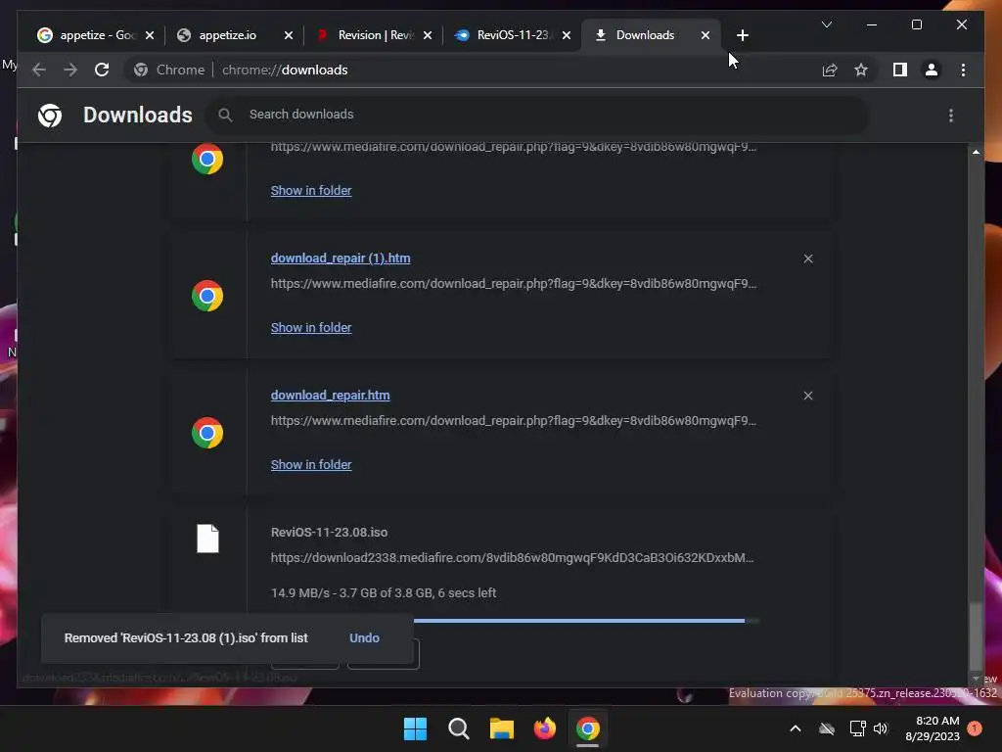Viewport: 1002px width, 752px height.
Task: Remove download_repair.htm from the list
Action: pyautogui.click(x=807, y=396)
